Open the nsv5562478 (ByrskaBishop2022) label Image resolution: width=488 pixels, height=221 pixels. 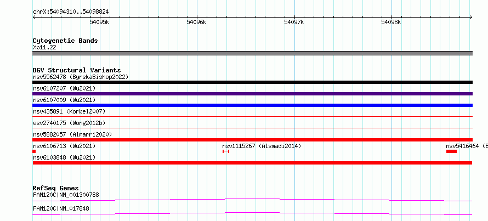coord(81,77)
